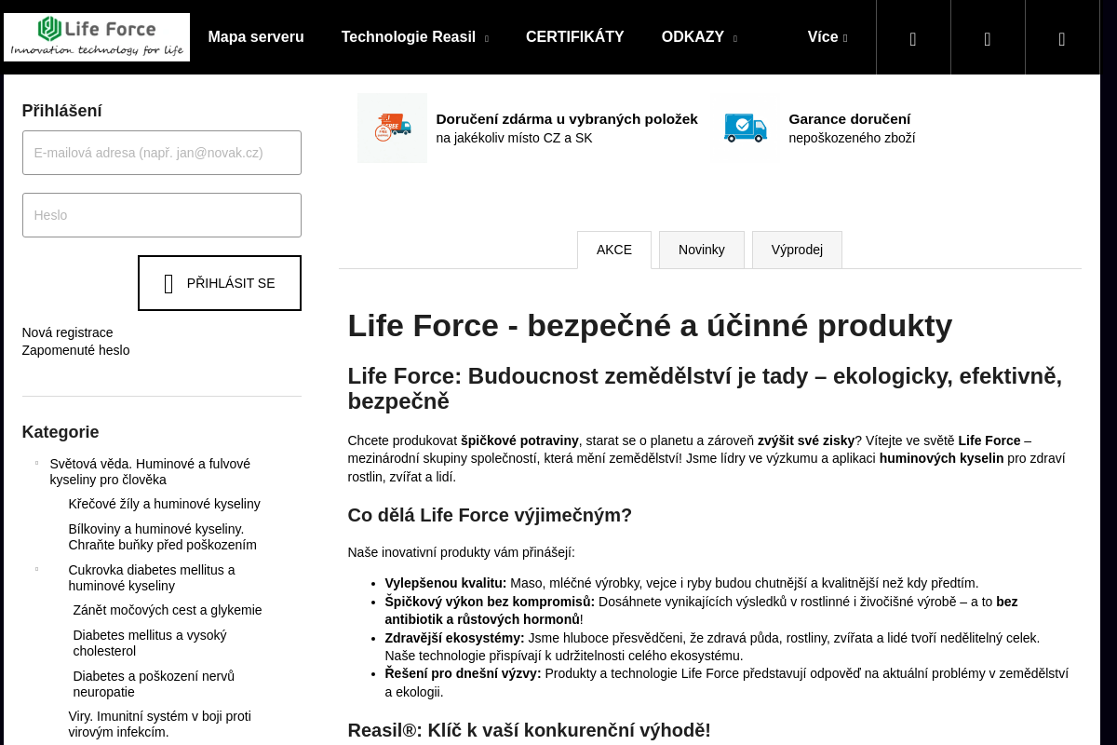Image resolution: width=1117 pixels, height=745 pixels.
Task: Click the middle header icon button
Action: click(988, 38)
